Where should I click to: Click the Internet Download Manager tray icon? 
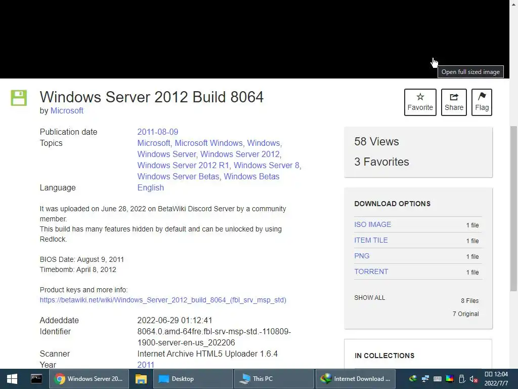pyautogui.click(x=413, y=379)
